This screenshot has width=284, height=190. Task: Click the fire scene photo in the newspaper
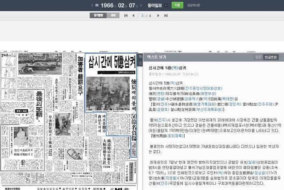pyautogui.click(x=108, y=93)
